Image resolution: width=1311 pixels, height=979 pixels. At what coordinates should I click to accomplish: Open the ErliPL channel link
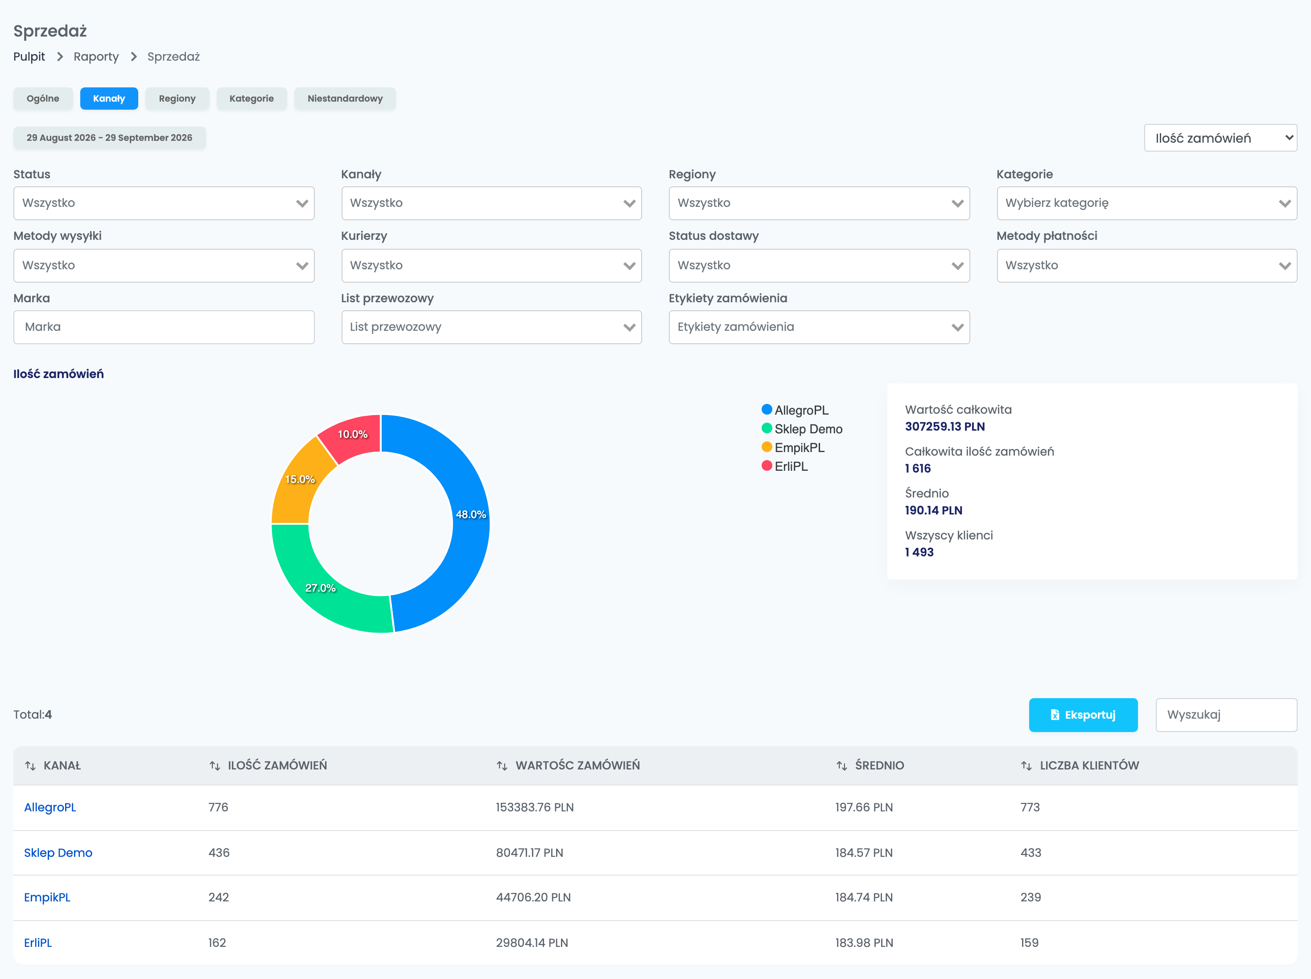point(37,943)
